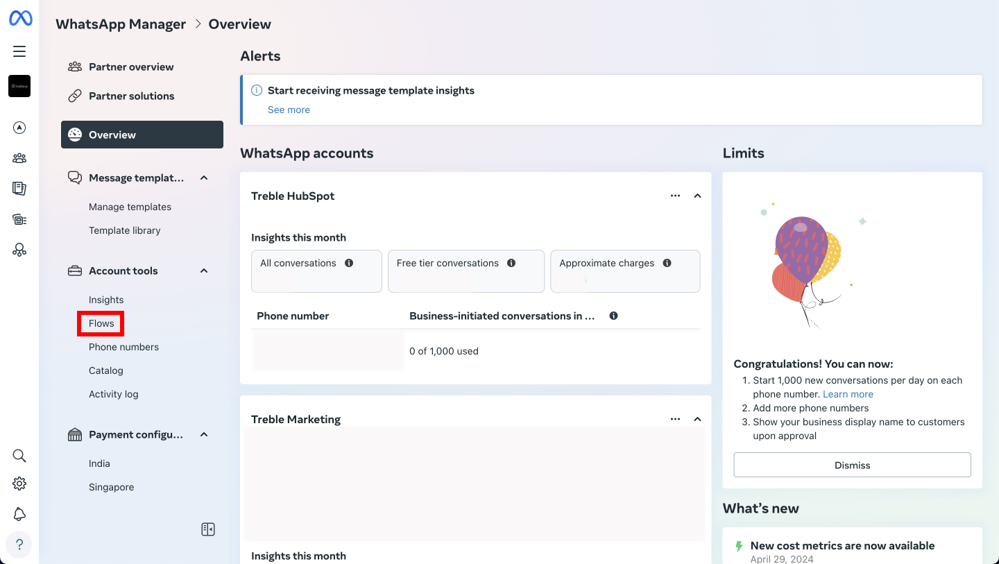Click the lightning bolt news icon
999x564 pixels.
coord(740,547)
